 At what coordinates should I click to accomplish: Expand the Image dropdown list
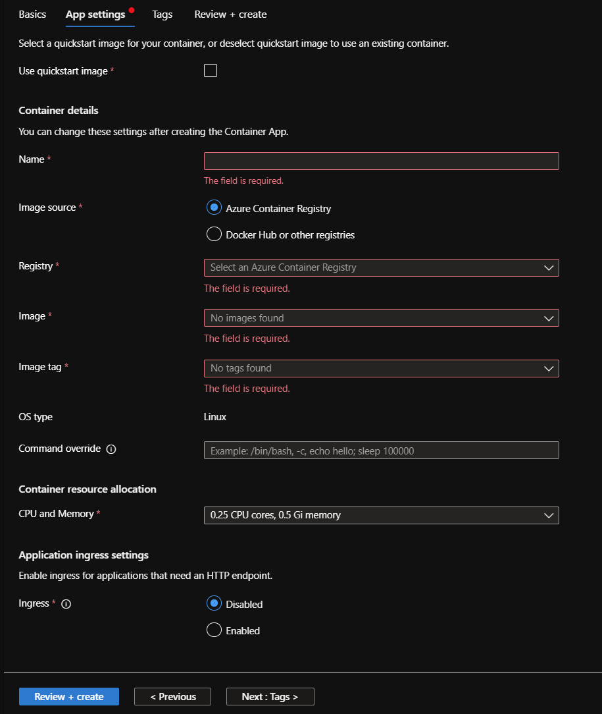point(381,318)
